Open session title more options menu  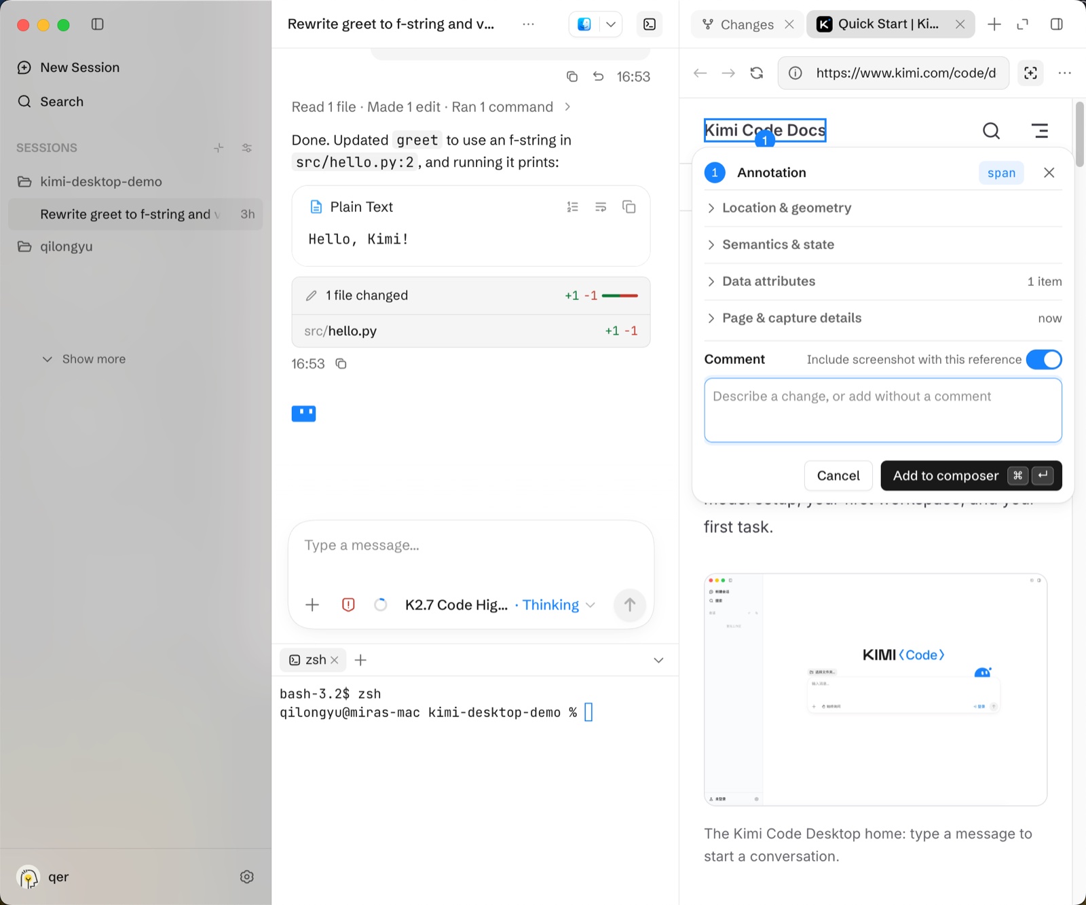(x=528, y=24)
